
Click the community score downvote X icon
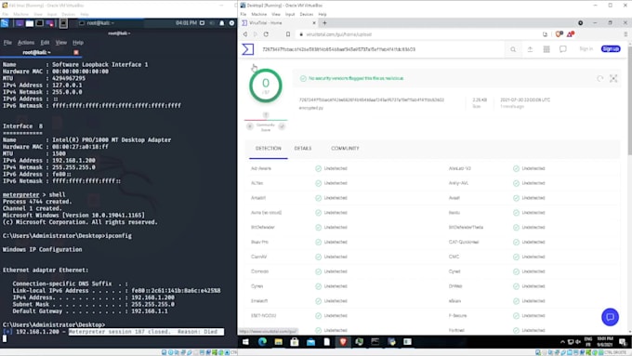tap(250, 126)
